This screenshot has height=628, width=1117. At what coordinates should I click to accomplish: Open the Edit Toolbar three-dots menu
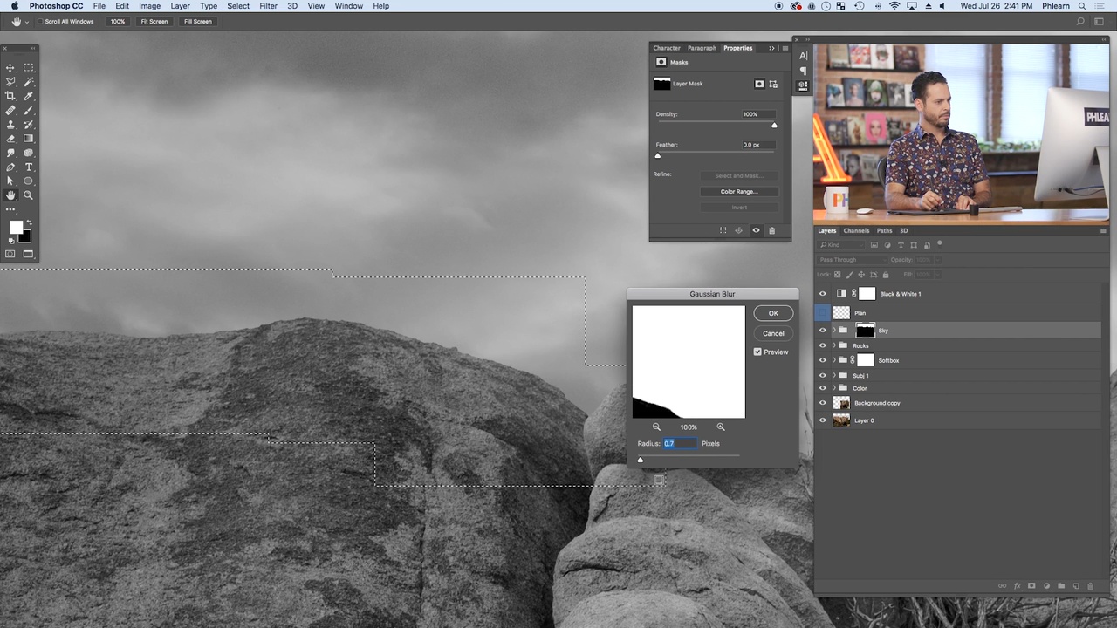(x=10, y=209)
